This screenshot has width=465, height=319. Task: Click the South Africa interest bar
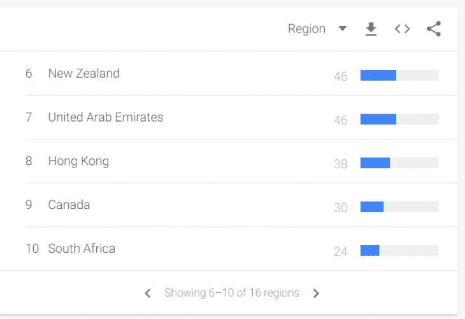pos(399,250)
